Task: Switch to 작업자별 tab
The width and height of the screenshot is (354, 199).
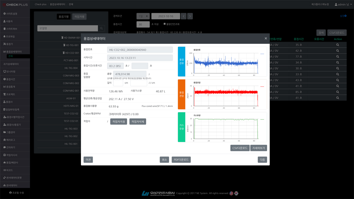Action: coord(79,17)
